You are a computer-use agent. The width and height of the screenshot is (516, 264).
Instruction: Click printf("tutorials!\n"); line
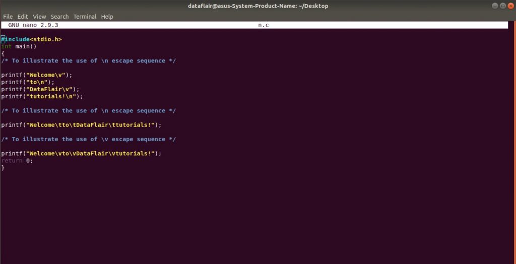[42, 96]
